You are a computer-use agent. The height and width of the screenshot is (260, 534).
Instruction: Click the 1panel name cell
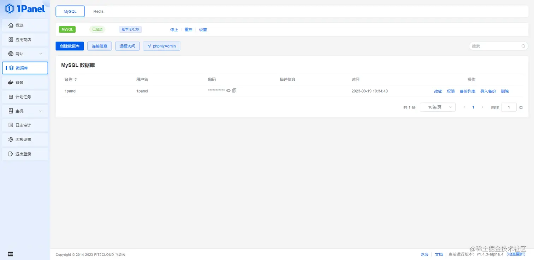pos(71,91)
